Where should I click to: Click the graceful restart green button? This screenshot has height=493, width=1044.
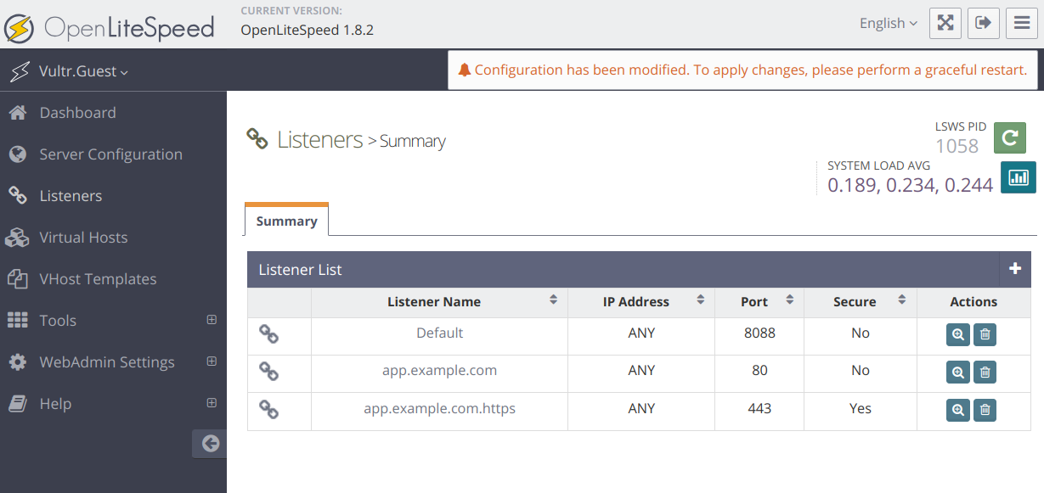(x=1009, y=137)
